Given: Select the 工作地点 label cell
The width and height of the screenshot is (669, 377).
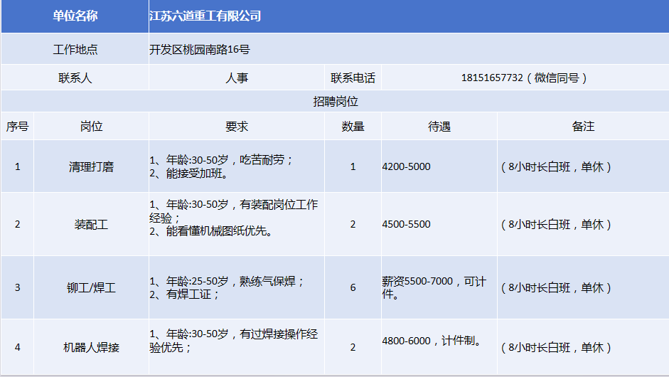Looking at the screenshot, I should click(x=75, y=50).
